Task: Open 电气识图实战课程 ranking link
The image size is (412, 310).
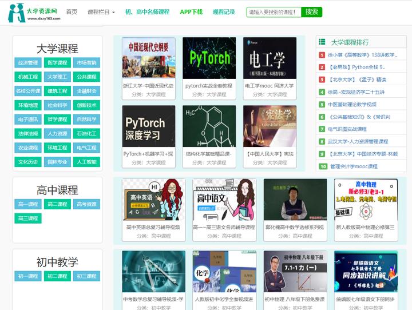Action: 347,129
